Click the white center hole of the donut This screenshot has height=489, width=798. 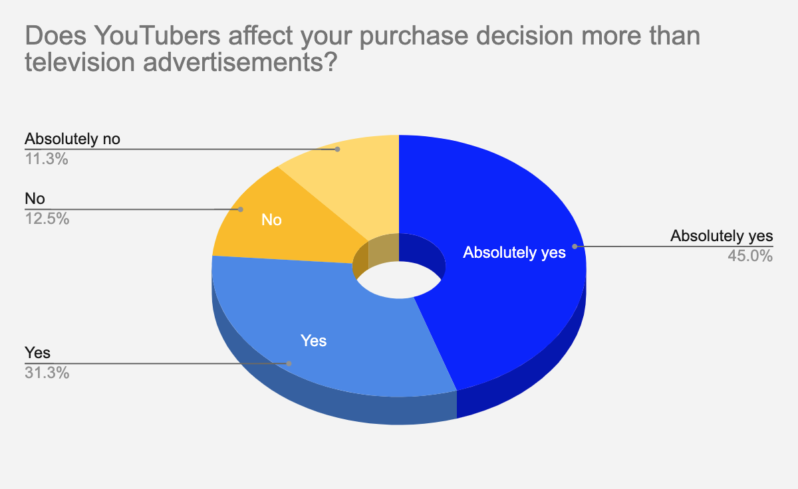[x=400, y=278]
